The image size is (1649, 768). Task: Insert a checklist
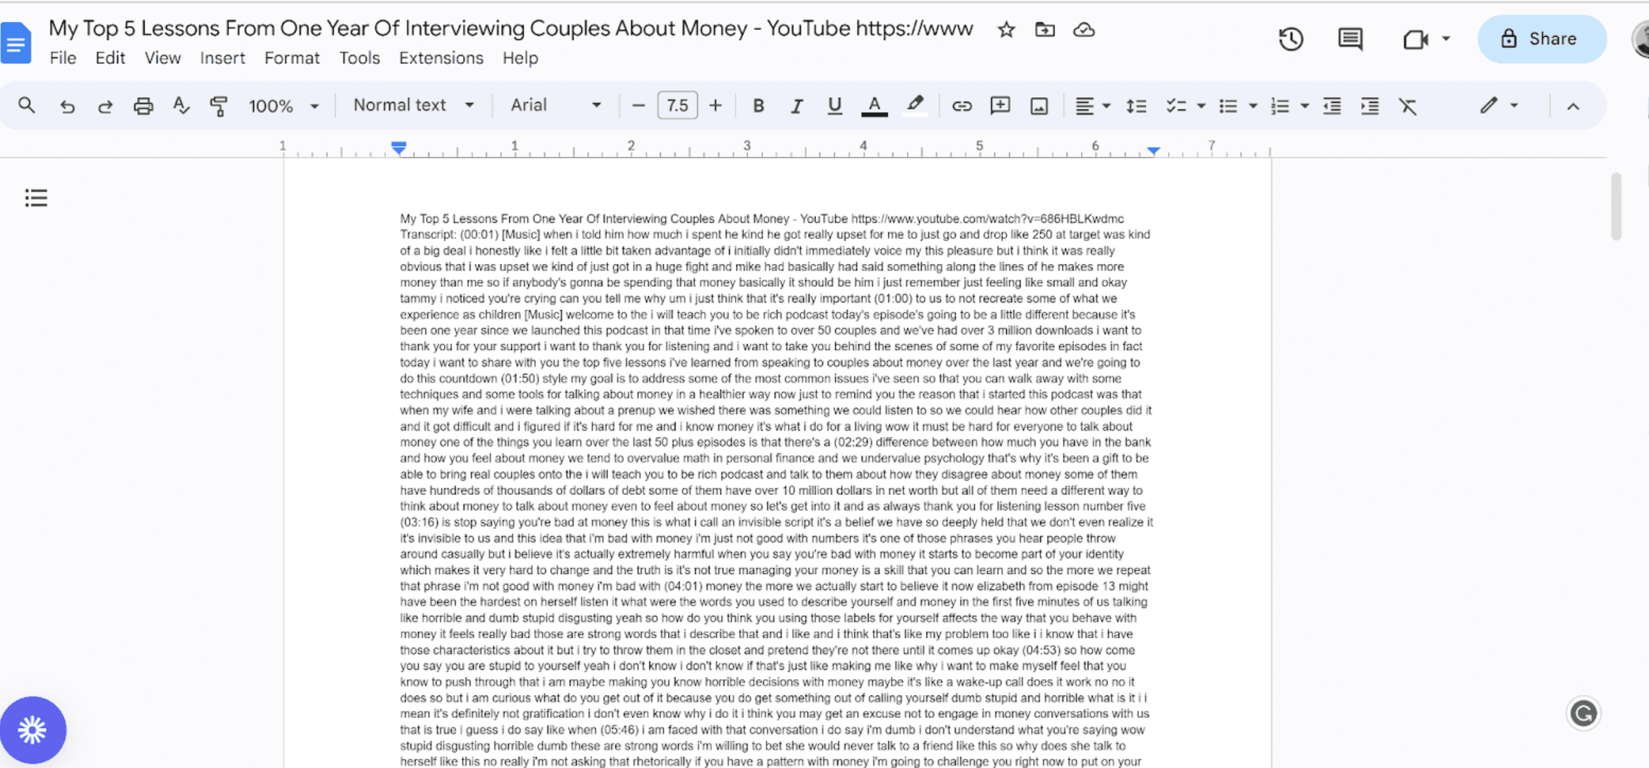click(x=1176, y=106)
